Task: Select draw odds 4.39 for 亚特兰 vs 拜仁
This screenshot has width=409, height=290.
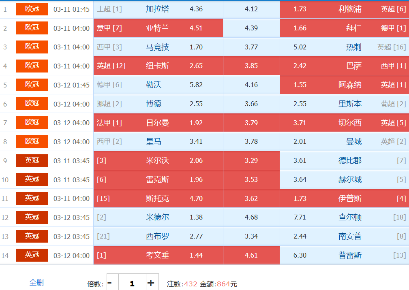Action: coord(251,28)
